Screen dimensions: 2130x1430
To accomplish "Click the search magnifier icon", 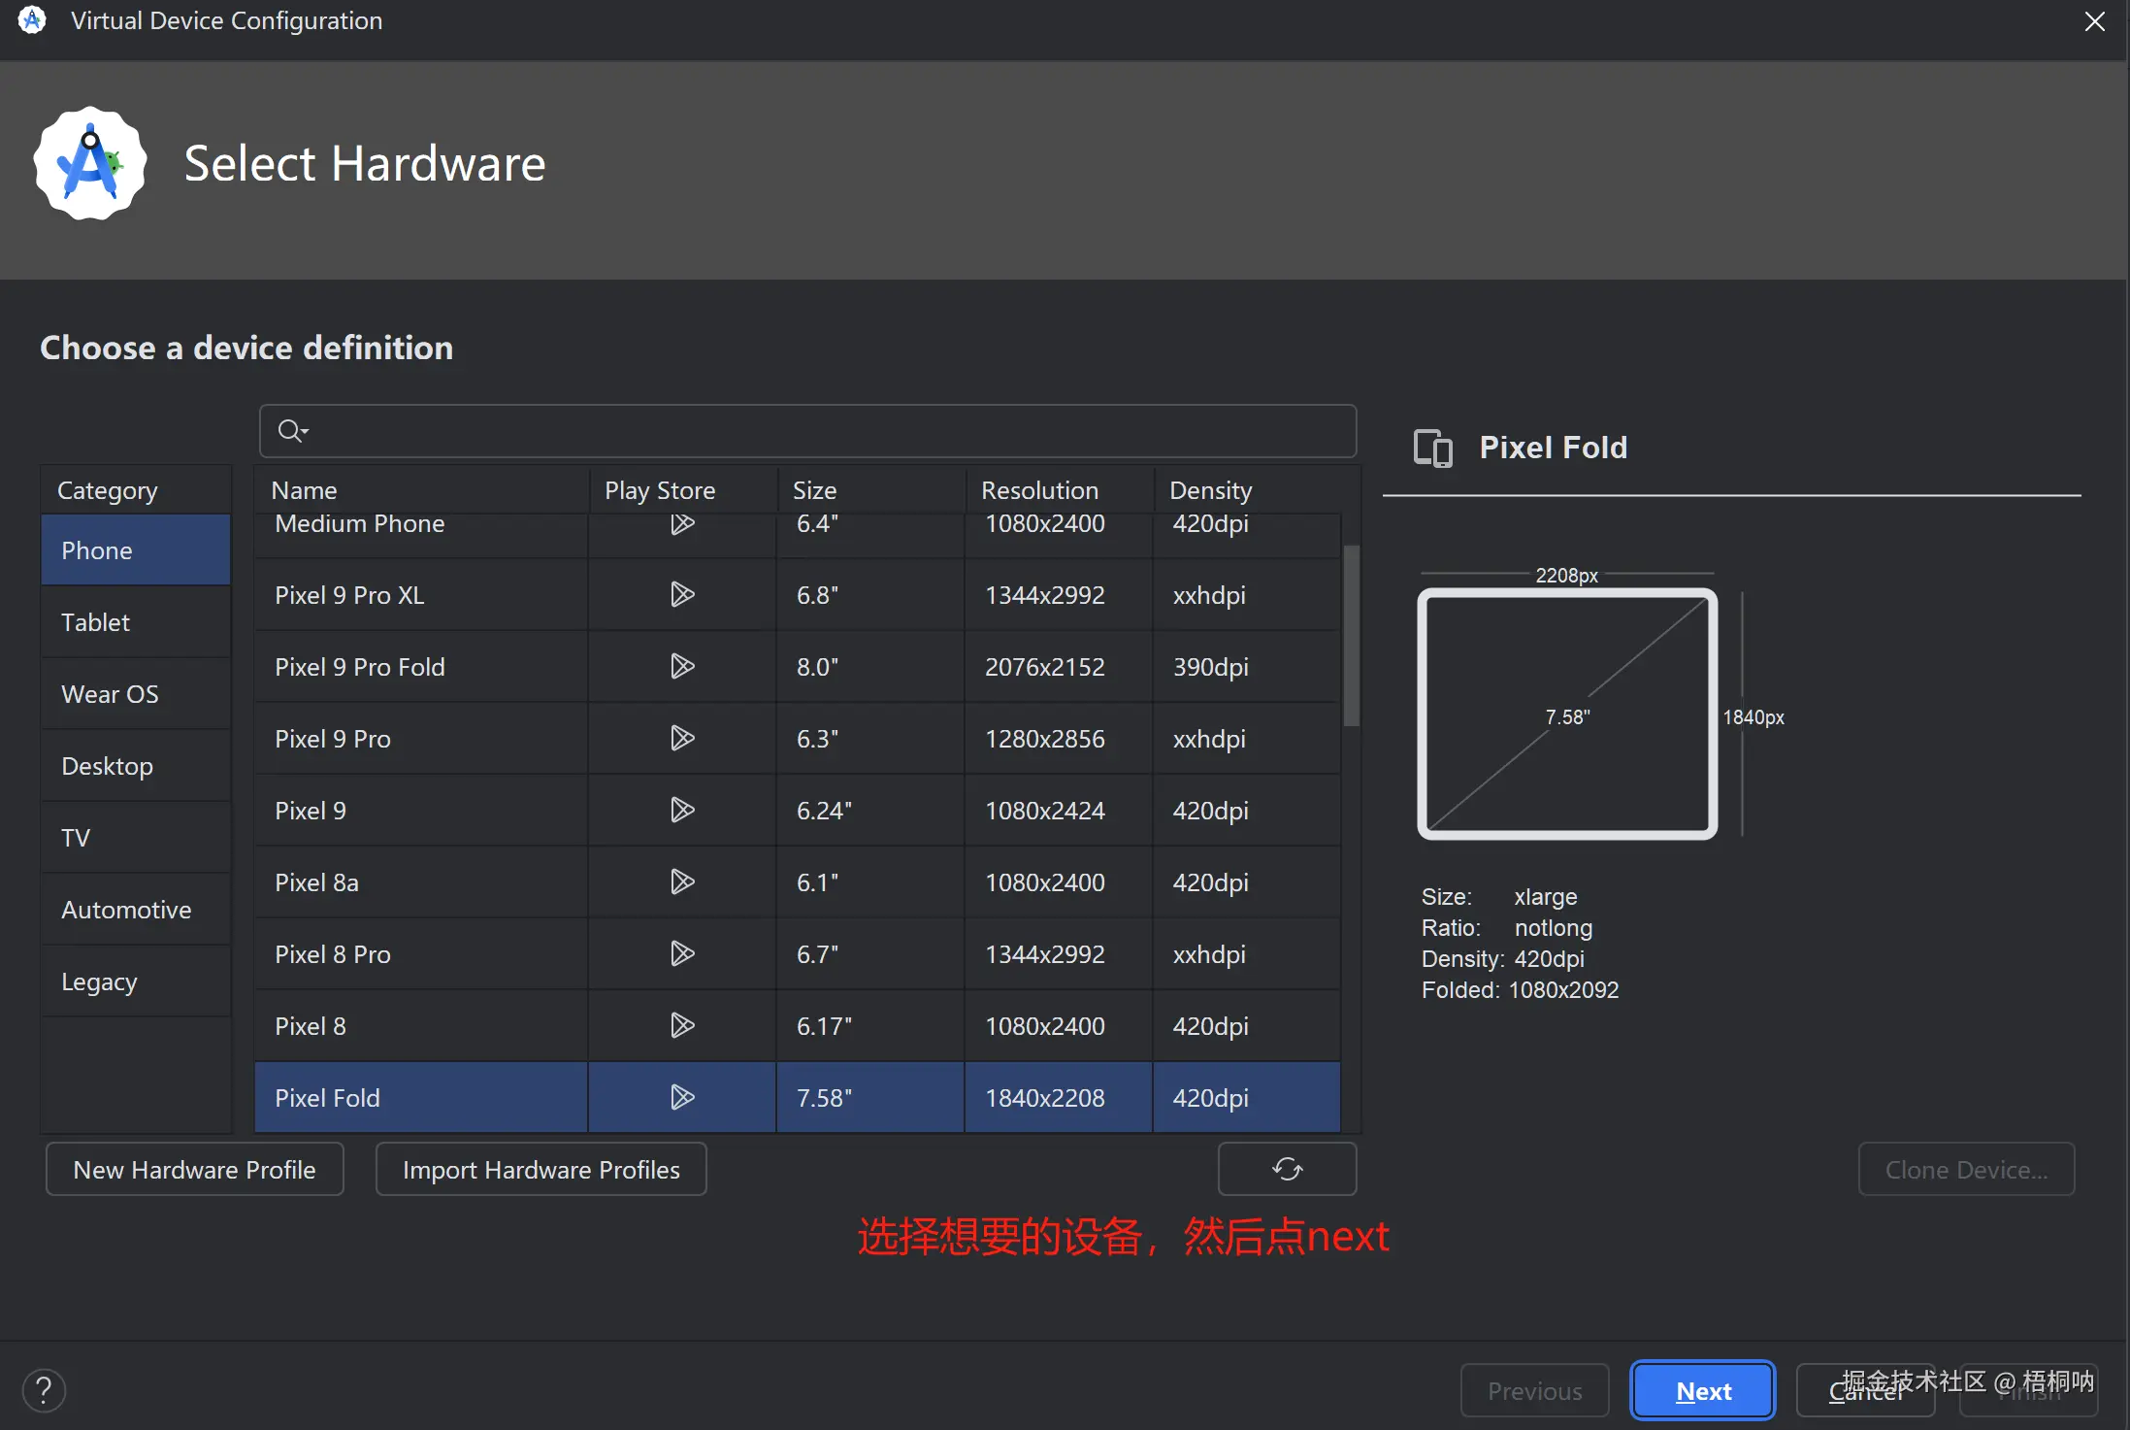I will point(292,430).
